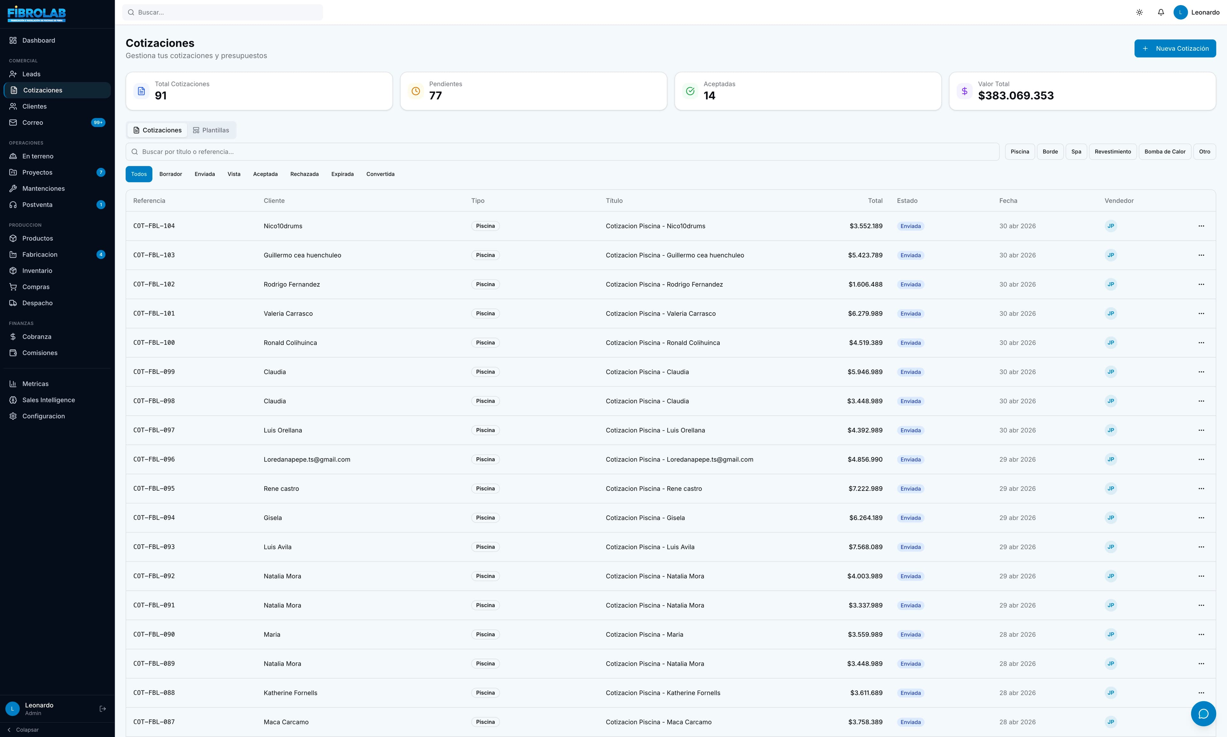Open row actions for COT-FBL-102
The image size is (1227, 737).
pyautogui.click(x=1201, y=284)
